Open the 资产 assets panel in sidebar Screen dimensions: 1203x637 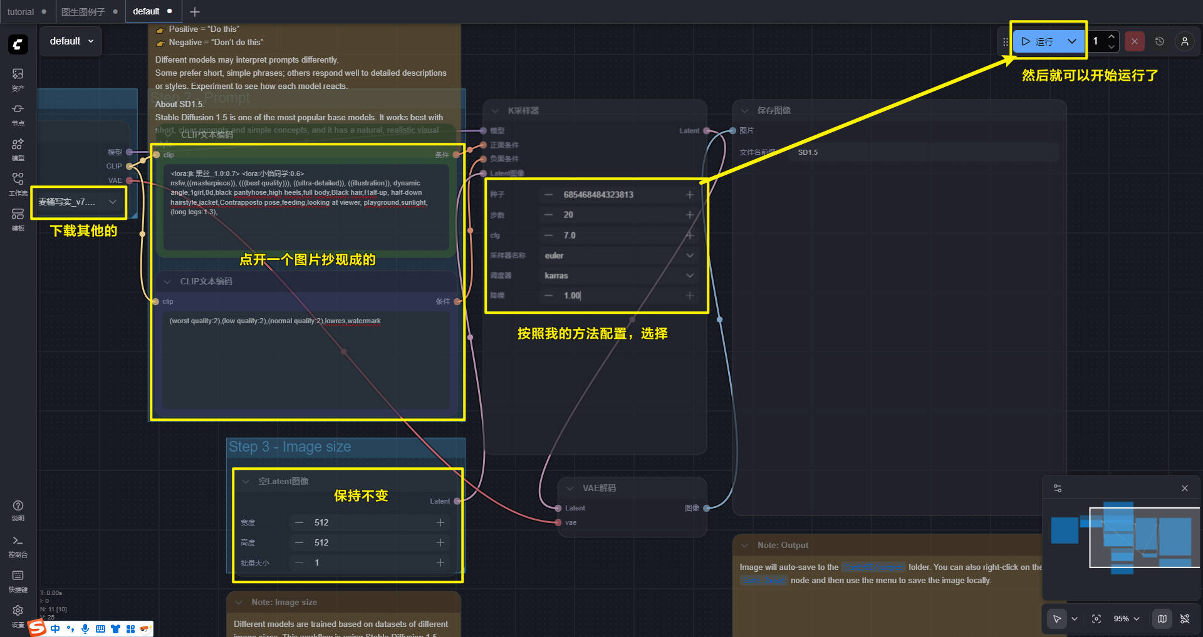(18, 78)
